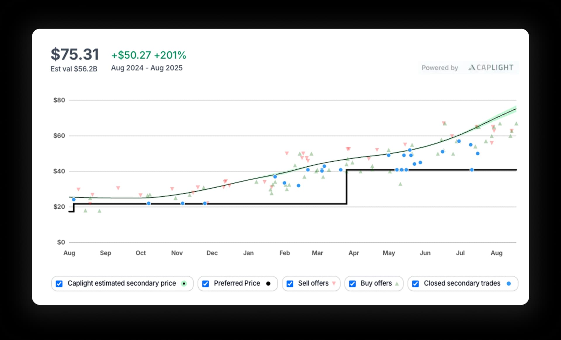Screen dimensions: 561x340
Task: Uncheck Closed secondary trades checkbox
Action: (415, 284)
